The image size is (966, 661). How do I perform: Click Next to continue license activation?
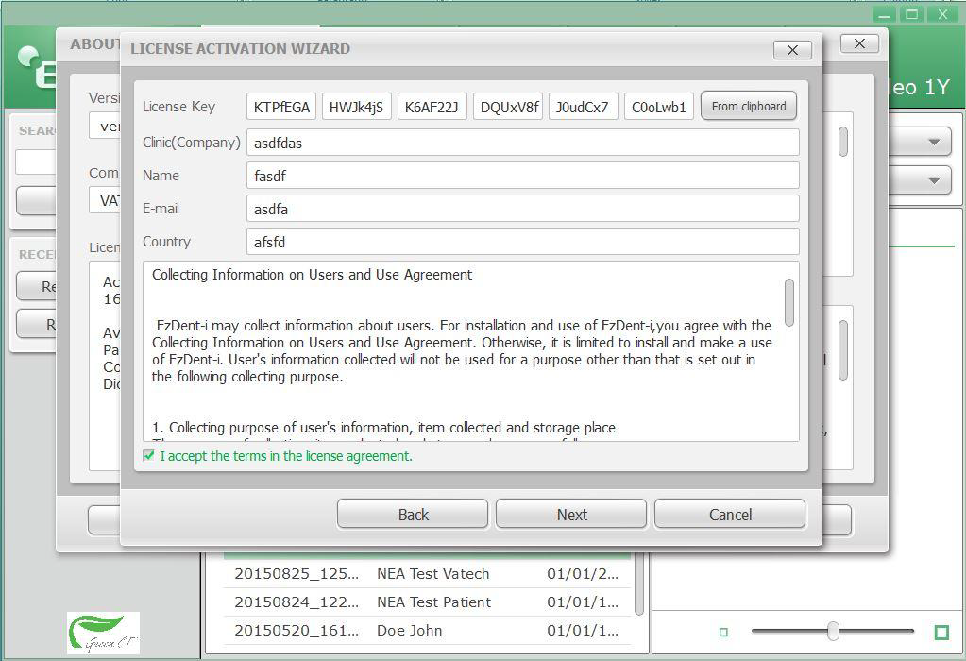tap(571, 515)
